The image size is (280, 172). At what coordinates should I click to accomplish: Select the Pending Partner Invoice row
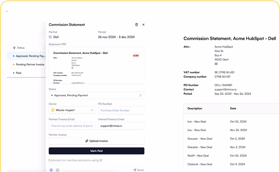click(26, 64)
